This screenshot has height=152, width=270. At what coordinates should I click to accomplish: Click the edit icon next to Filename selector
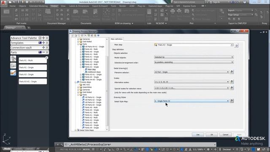[x=232, y=72]
